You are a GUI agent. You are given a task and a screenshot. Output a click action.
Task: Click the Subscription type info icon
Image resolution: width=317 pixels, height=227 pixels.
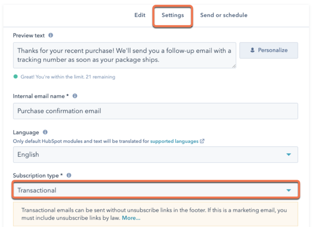pyautogui.click(x=69, y=175)
